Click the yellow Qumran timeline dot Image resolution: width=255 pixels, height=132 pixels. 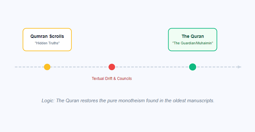click(47, 67)
